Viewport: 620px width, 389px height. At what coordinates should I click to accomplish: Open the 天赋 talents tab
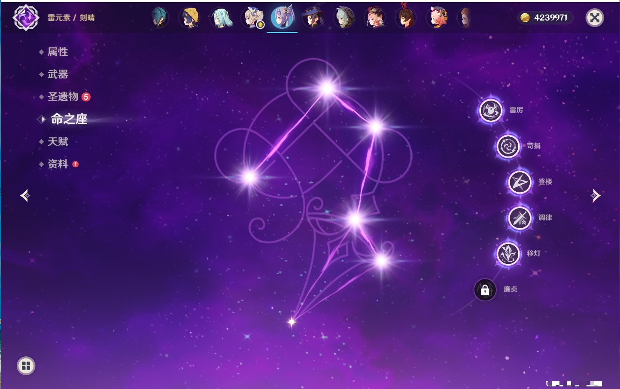[x=58, y=141]
